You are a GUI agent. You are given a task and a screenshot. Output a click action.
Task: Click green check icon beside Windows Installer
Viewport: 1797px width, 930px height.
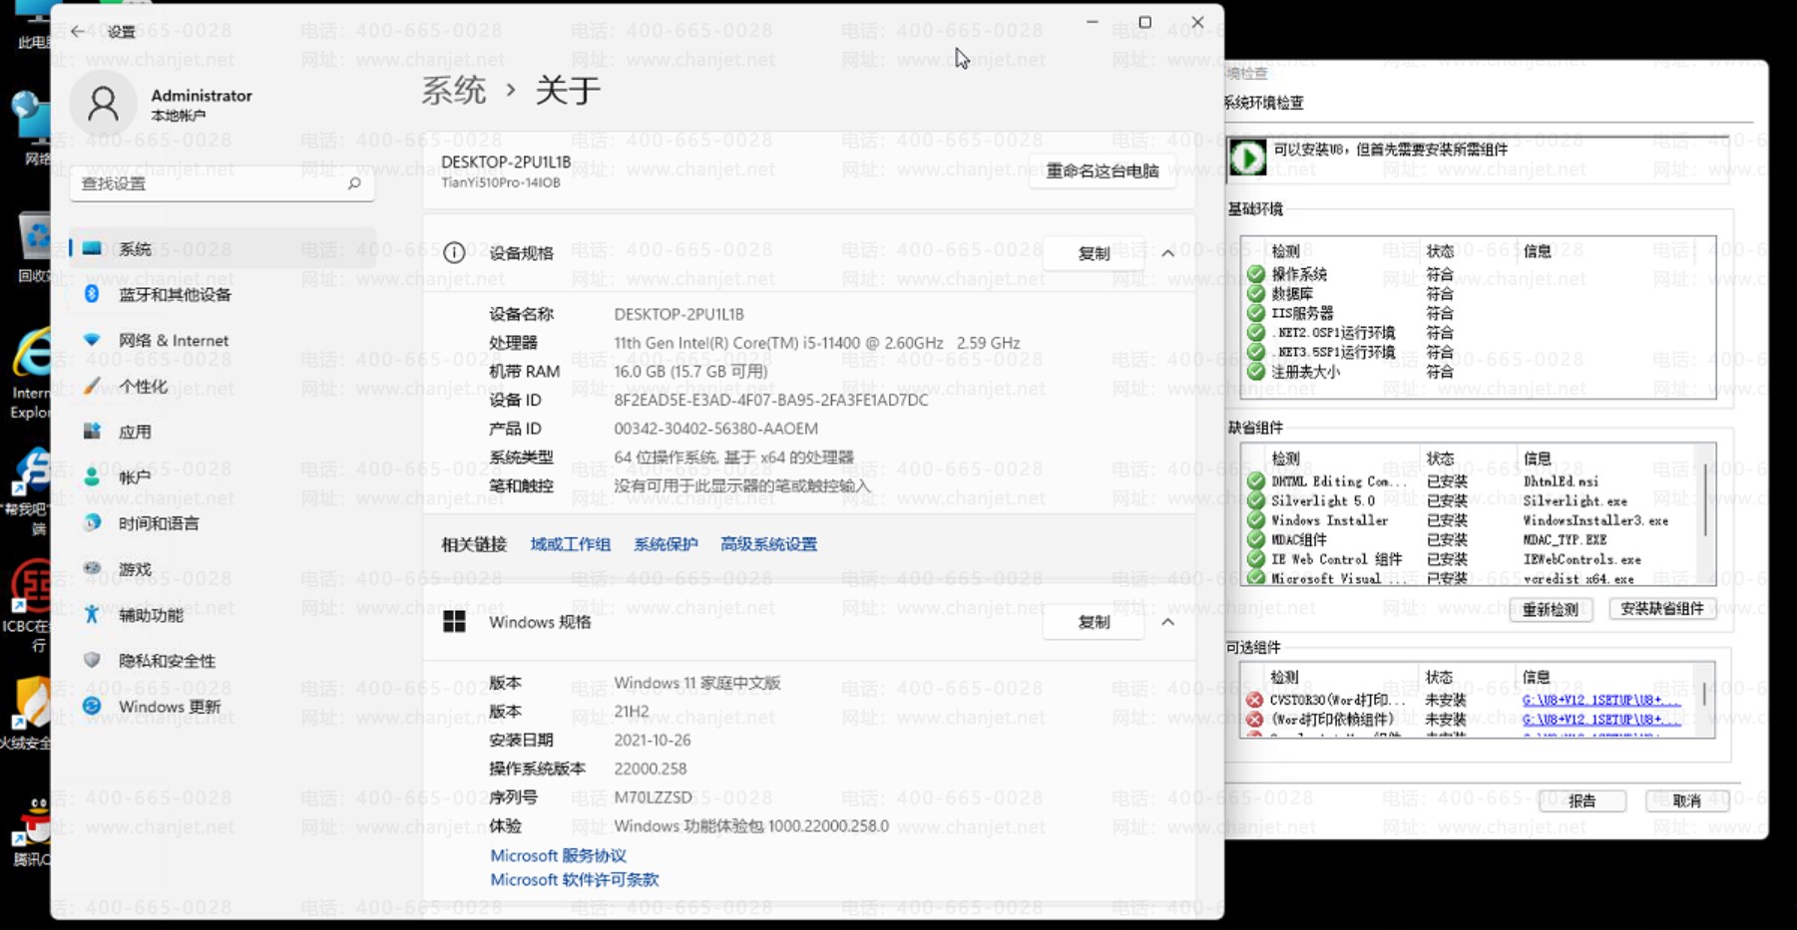[1256, 520]
